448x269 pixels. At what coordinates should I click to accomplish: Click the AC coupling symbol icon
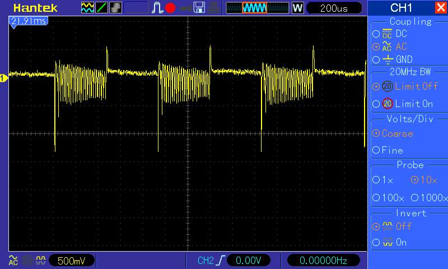(x=387, y=47)
